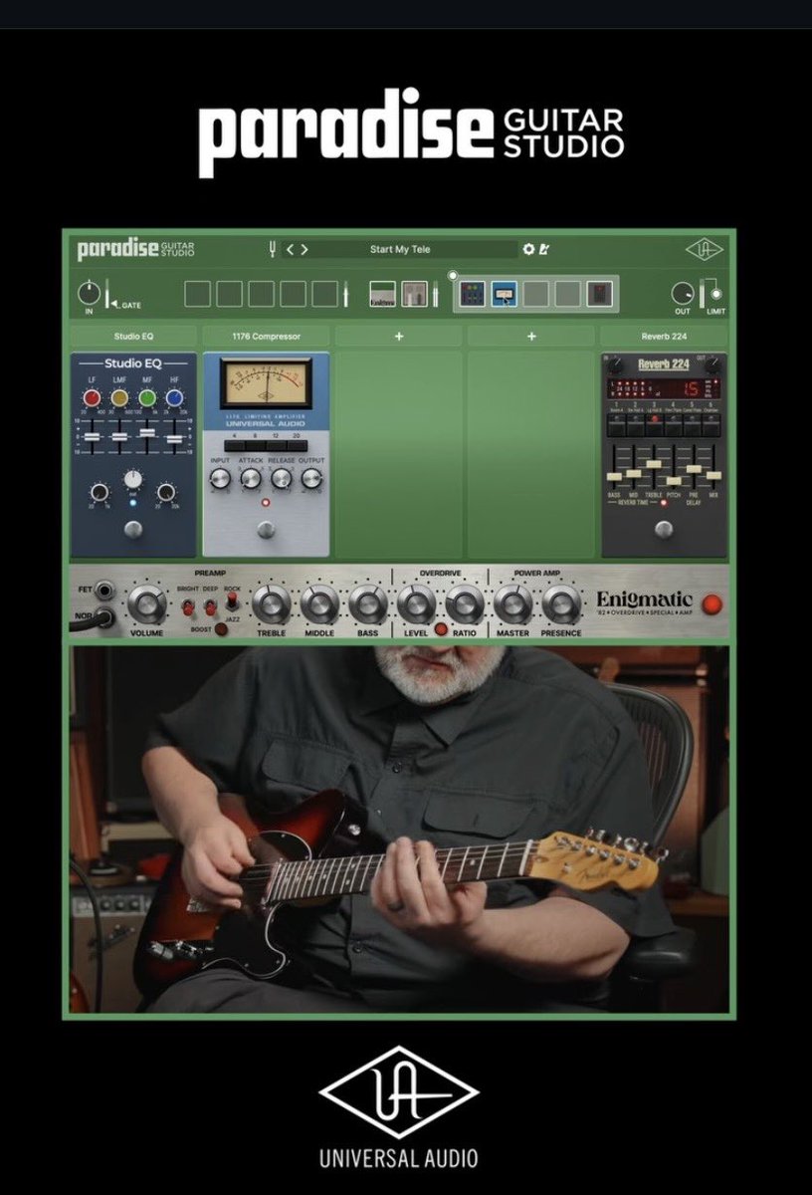Adjust the OUT output level knob

point(683,293)
